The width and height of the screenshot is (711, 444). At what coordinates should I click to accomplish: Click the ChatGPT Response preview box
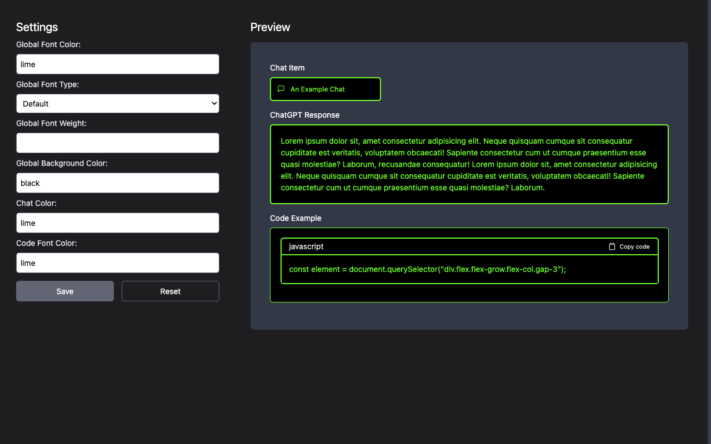469,164
